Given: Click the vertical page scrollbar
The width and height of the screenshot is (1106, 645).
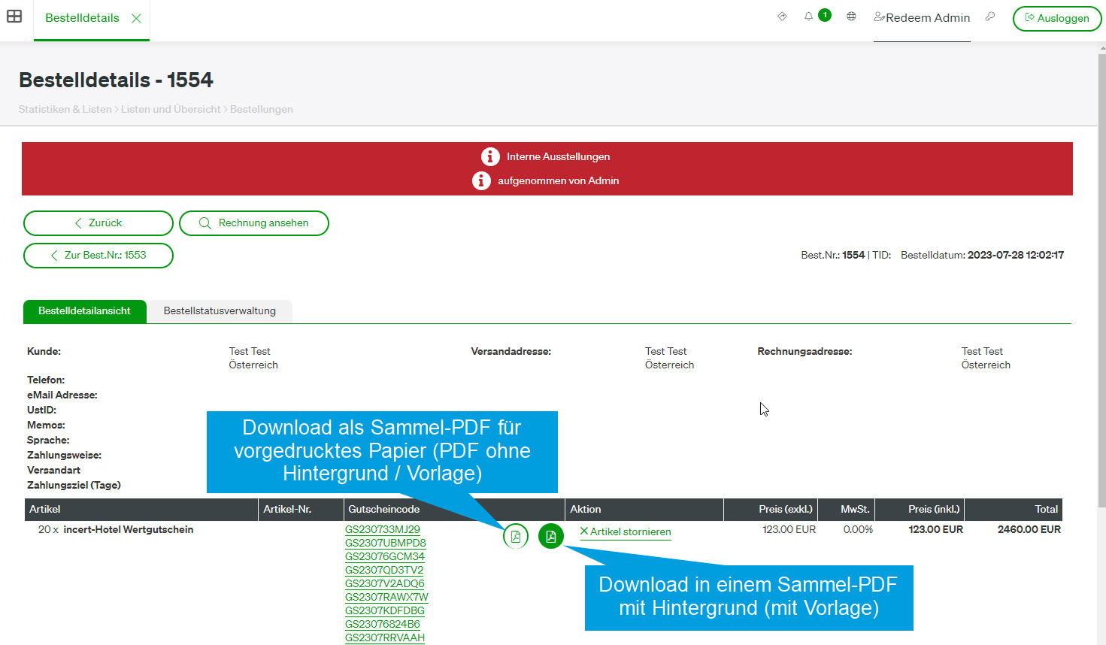Looking at the screenshot, I should pos(1101,278).
